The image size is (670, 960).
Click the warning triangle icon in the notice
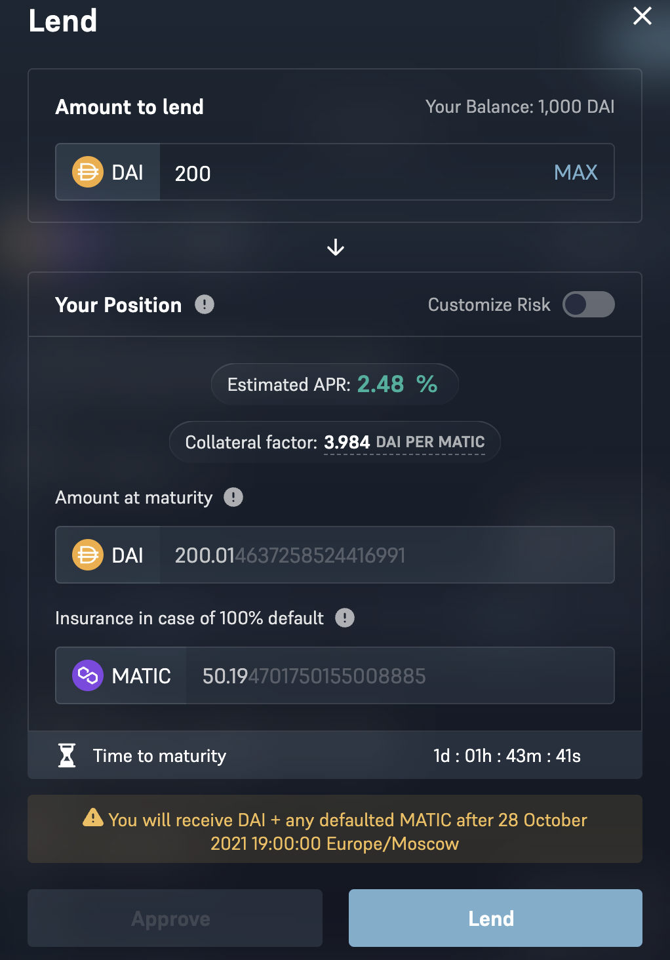(x=93, y=818)
